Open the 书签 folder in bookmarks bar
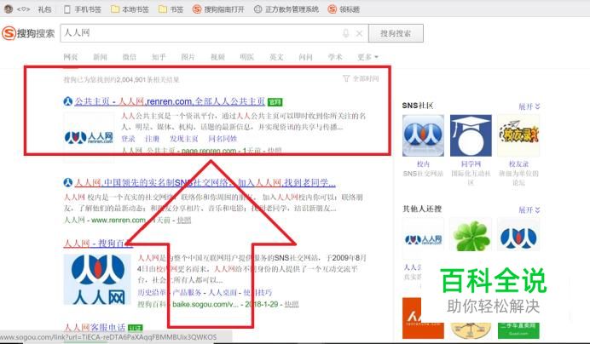Image resolution: width=590 pixels, height=344 pixels. click(x=171, y=9)
